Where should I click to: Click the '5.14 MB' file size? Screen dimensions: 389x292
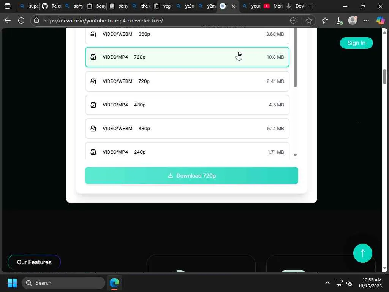275,129
